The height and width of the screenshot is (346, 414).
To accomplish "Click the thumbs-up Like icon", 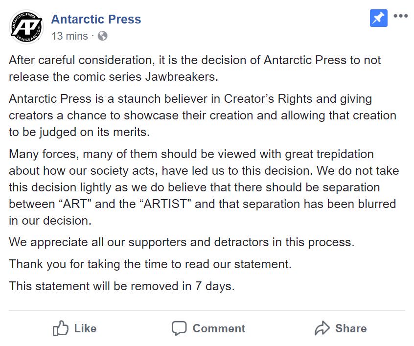I will [61, 328].
